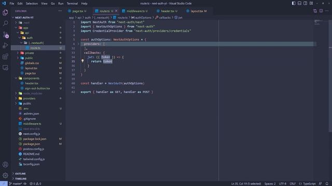Open editor more actions ellipsis
Screen dimensions: 332x186
(327, 11)
